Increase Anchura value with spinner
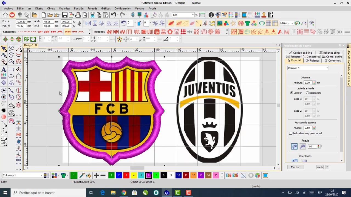The width and height of the screenshot is (351, 197). [x=314, y=82]
